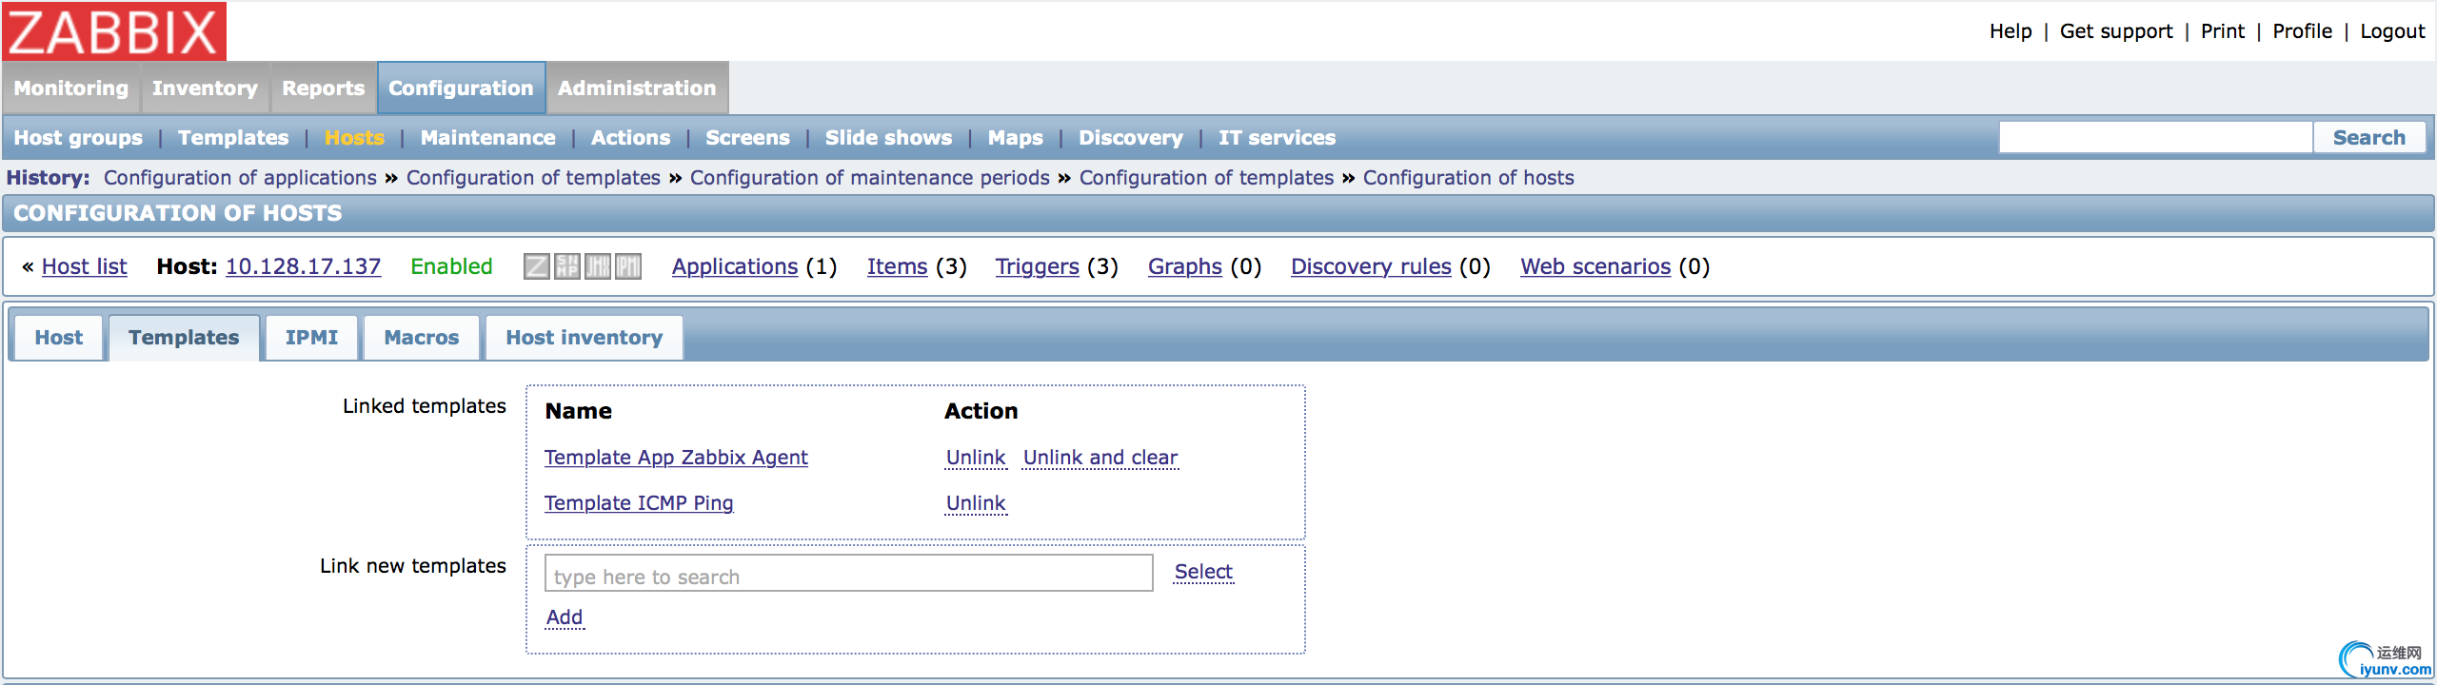Viewport: 2437px width, 685px height.
Task: Unlink Template ICMP Ping
Action: click(976, 503)
